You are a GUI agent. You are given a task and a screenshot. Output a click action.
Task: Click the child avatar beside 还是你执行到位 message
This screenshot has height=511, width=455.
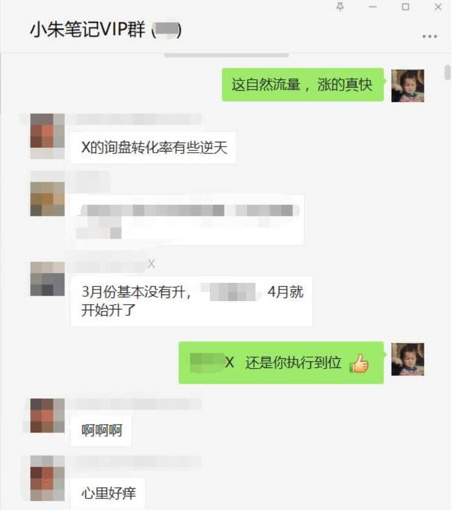(408, 359)
